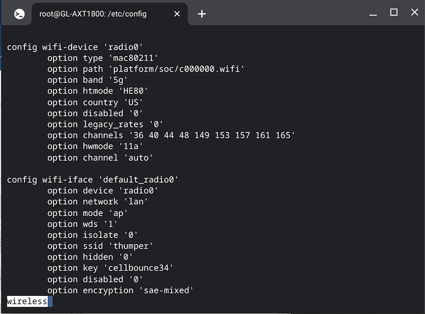Click the channels list '36 40 44 48' line

tap(171, 135)
